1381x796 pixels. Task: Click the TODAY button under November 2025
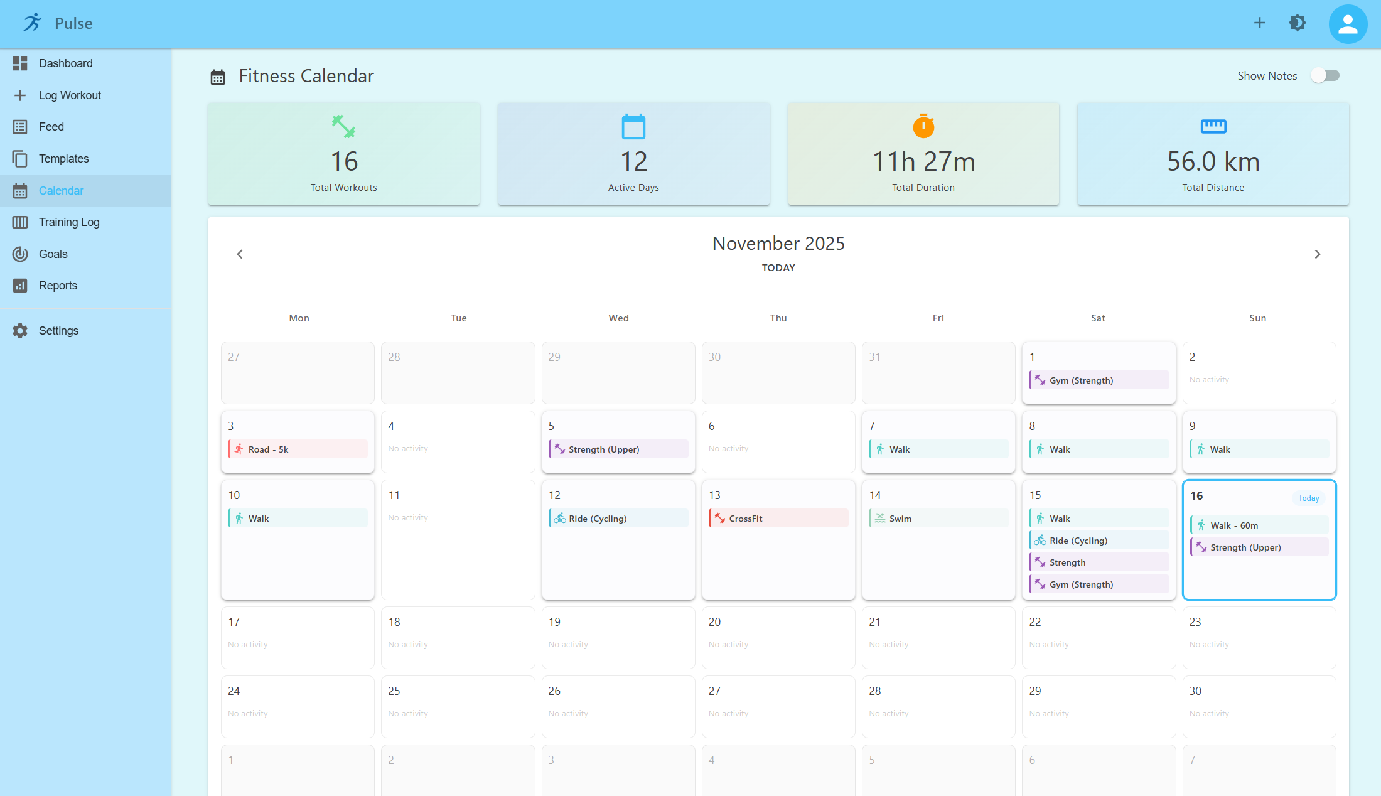tap(778, 267)
